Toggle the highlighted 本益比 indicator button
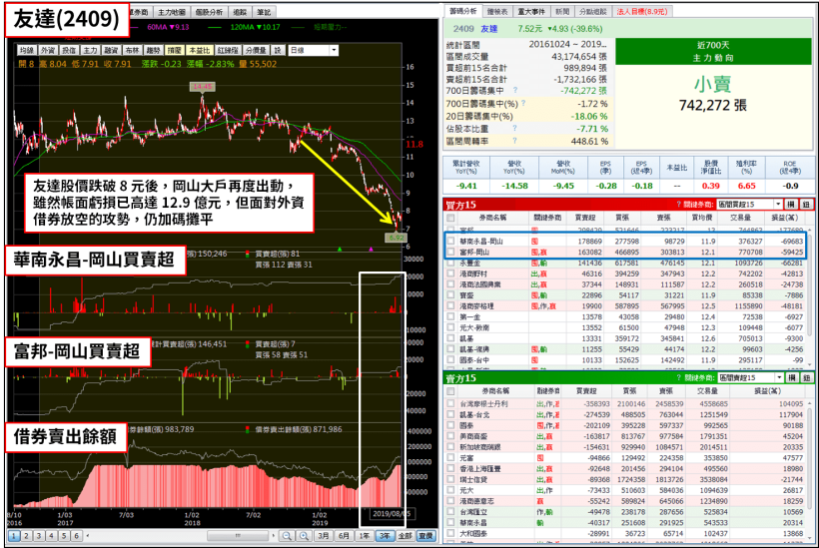 [200, 50]
